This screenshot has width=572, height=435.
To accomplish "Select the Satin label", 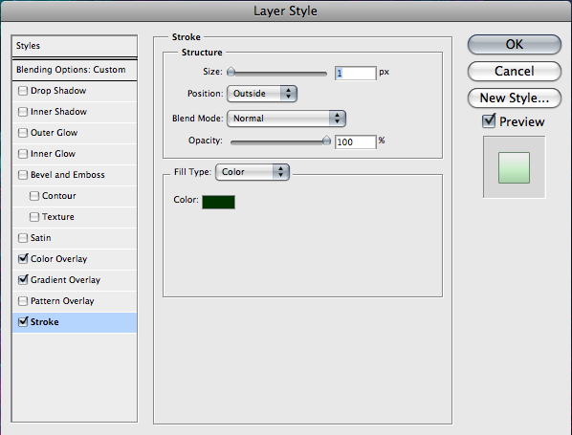I will 40,238.
